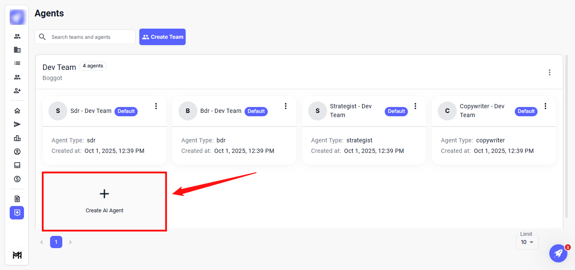
Task: Open the Bdr - Dev Team agent card
Action: coord(234,139)
